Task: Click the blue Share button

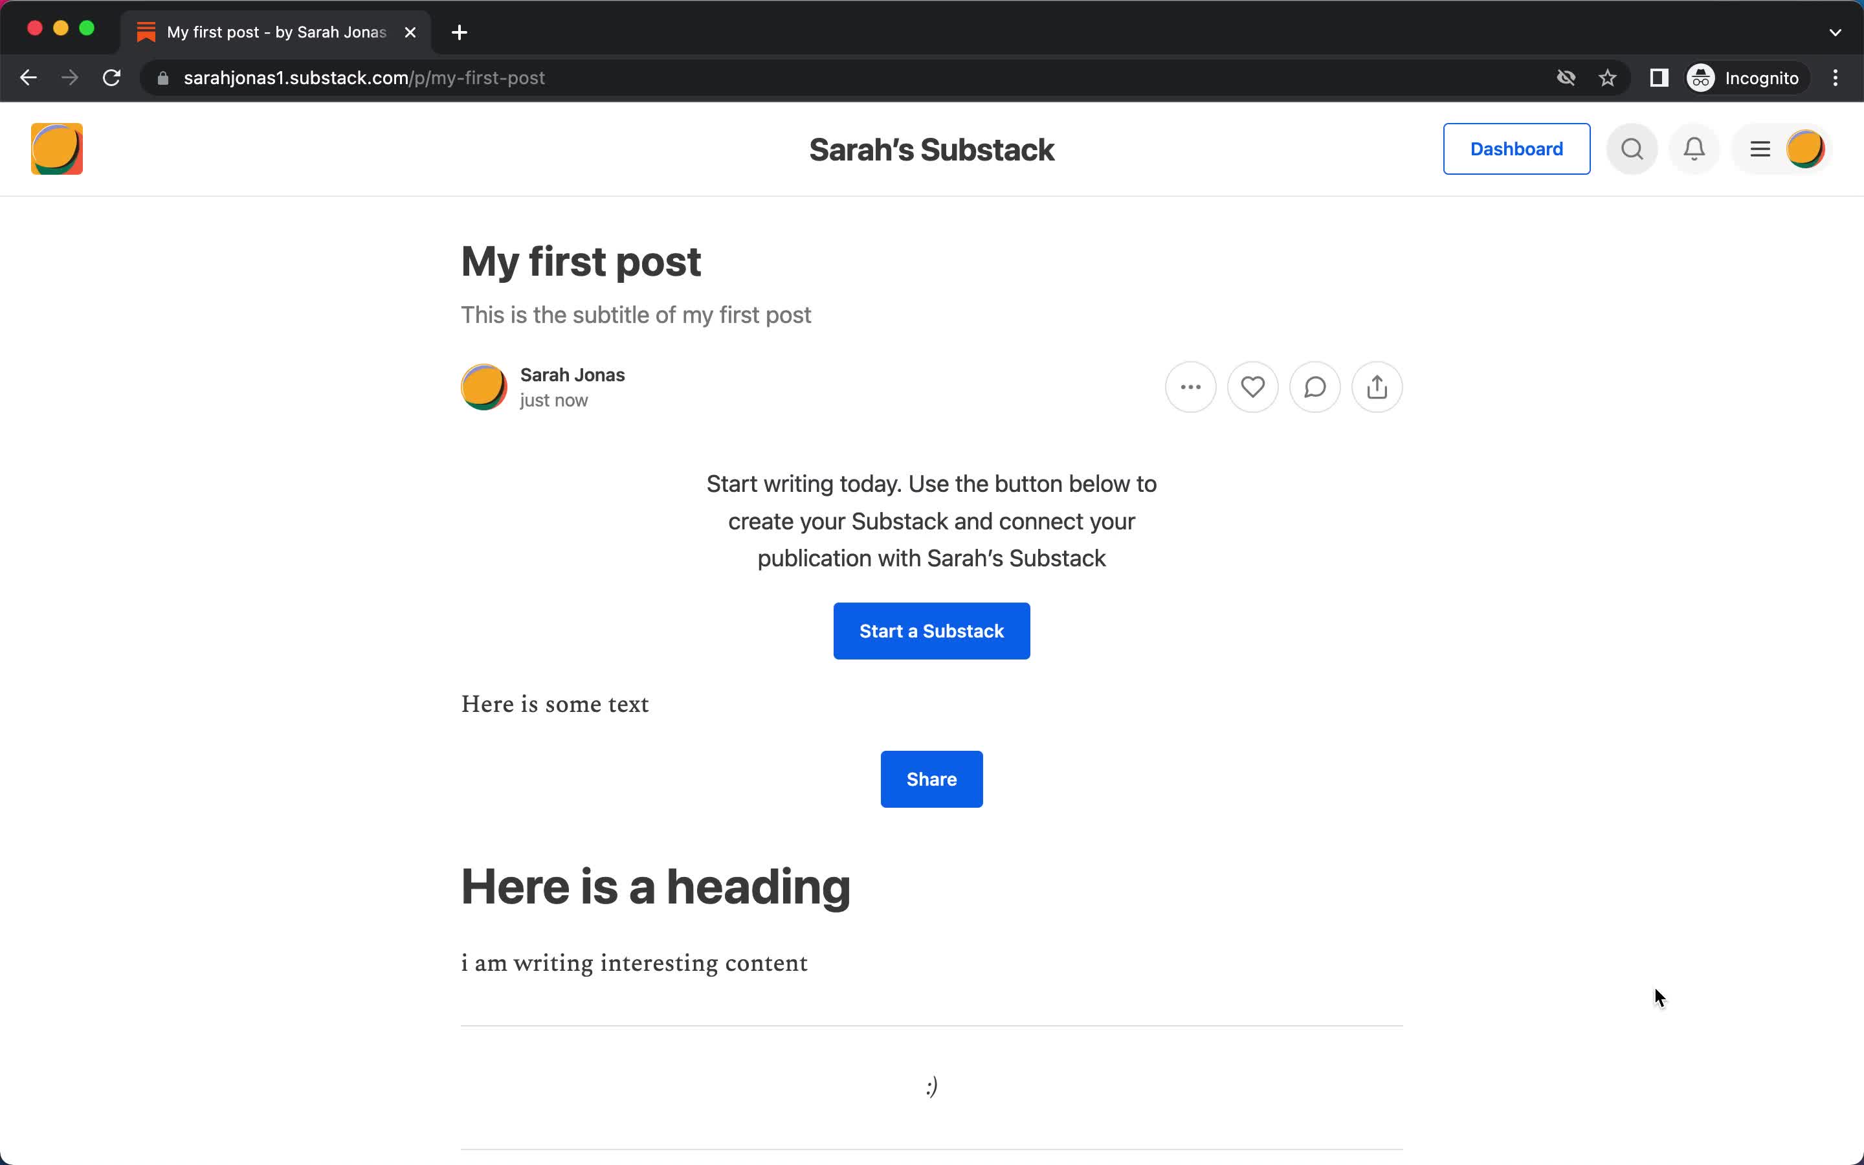Action: click(x=931, y=779)
